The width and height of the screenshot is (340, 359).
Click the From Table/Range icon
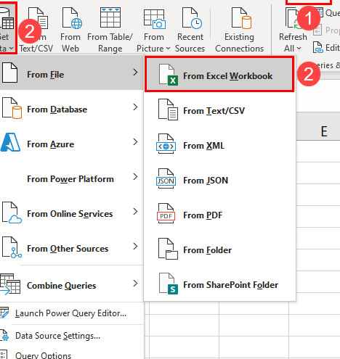coord(110,17)
